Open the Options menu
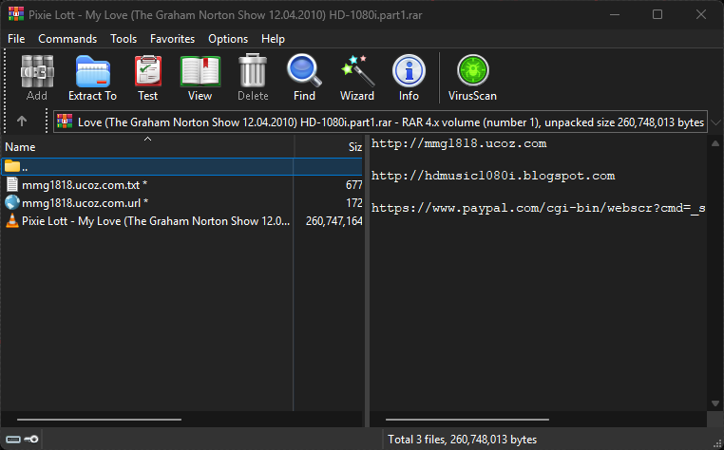724x450 pixels. 228,39
